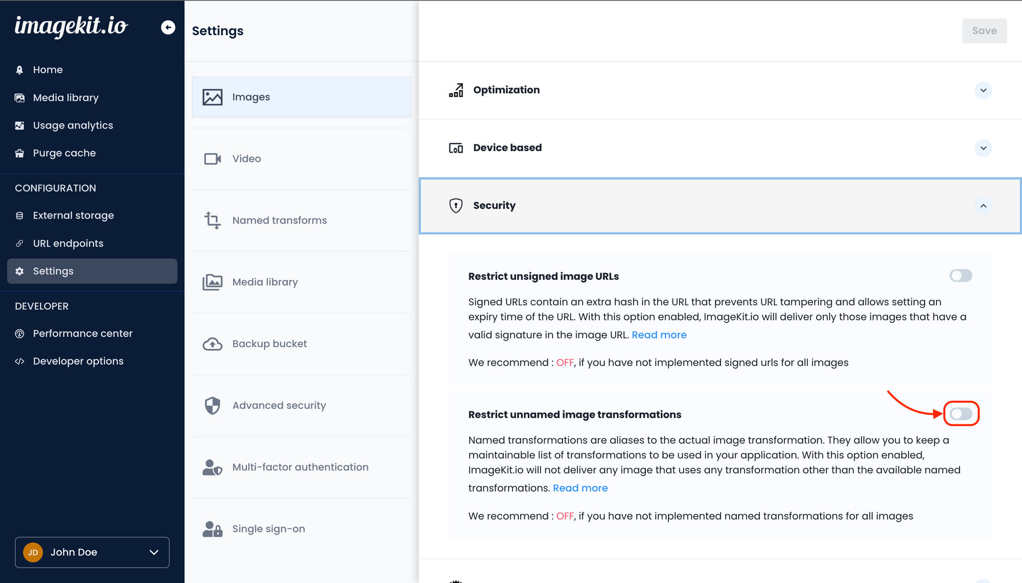Click Read more for named transformations

pyautogui.click(x=580, y=487)
